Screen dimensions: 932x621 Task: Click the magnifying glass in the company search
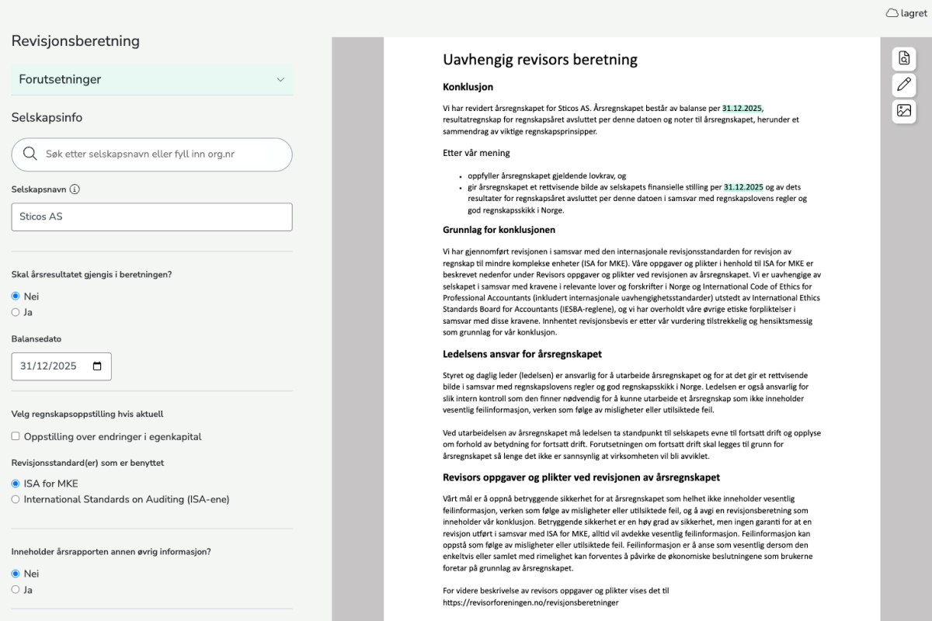(30, 154)
